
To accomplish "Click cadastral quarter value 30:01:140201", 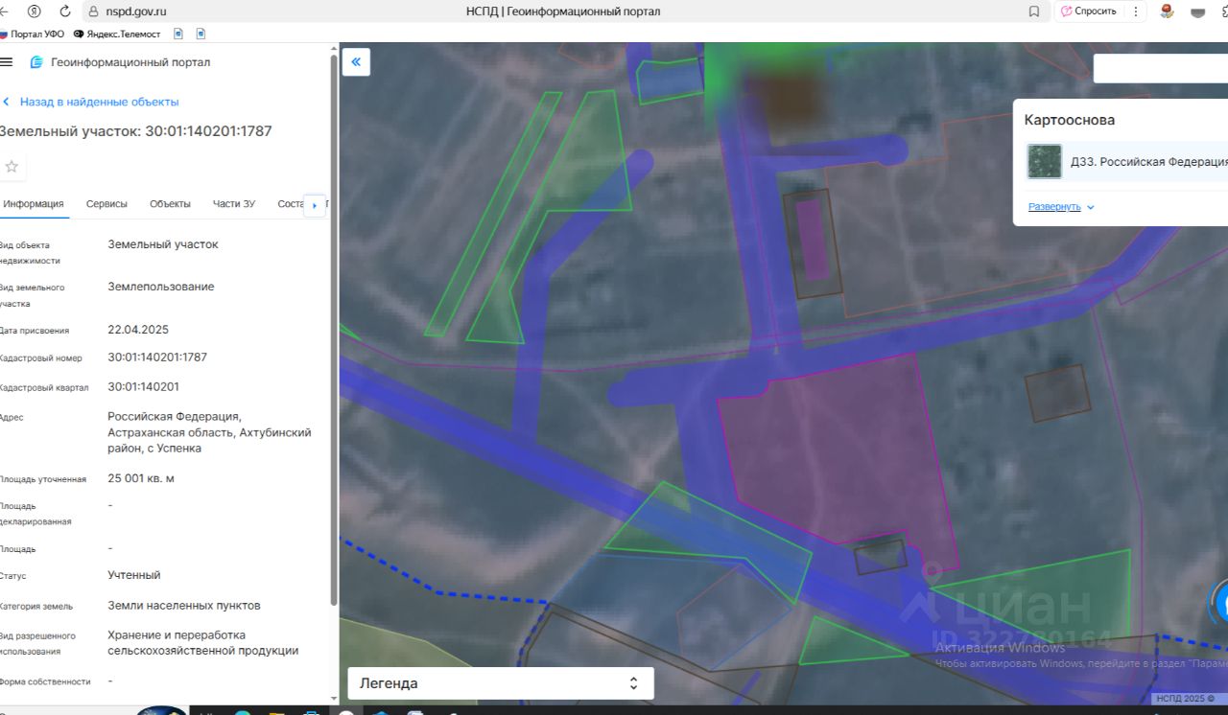I will click(143, 387).
